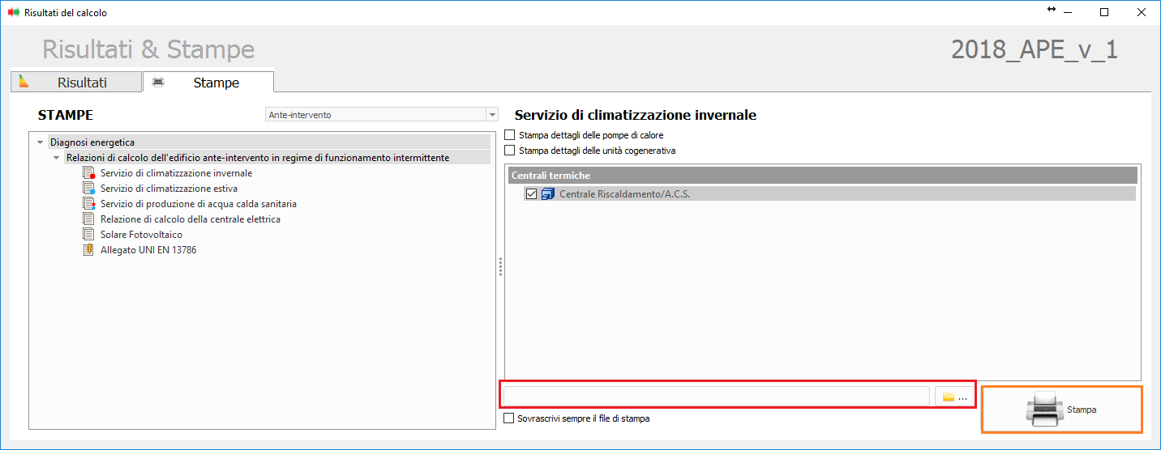Toggle Sovrascrivi sempre il file di stampa
Viewport: 1161px width, 450px height.
pyautogui.click(x=509, y=419)
